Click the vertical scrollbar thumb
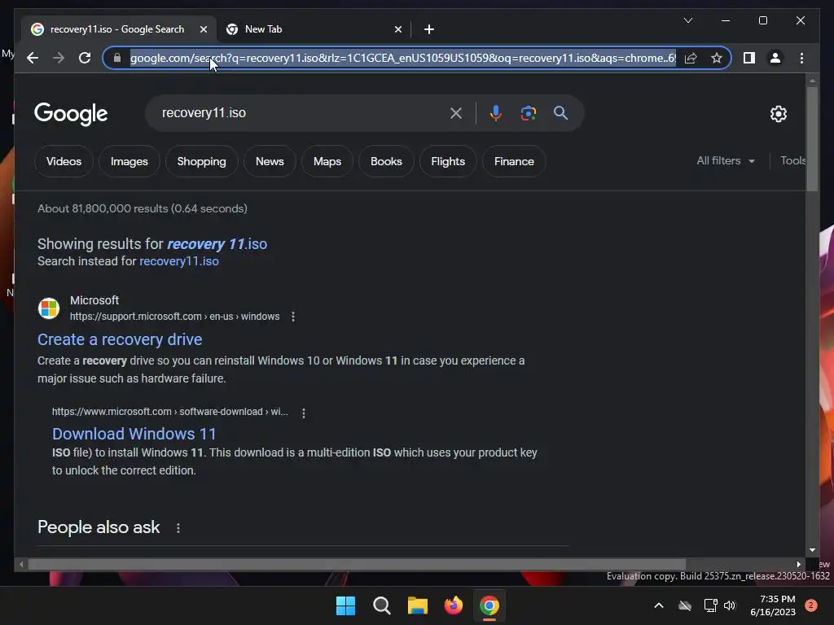The height and width of the screenshot is (625, 834). [x=812, y=138]
